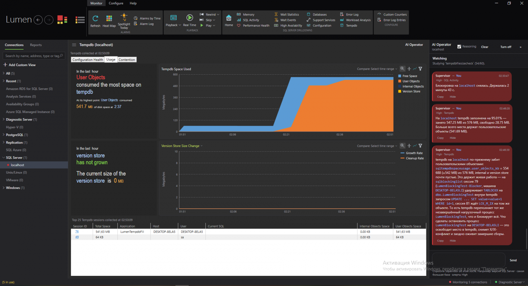Collapse the SQL Server group

[x=4, y=158]
